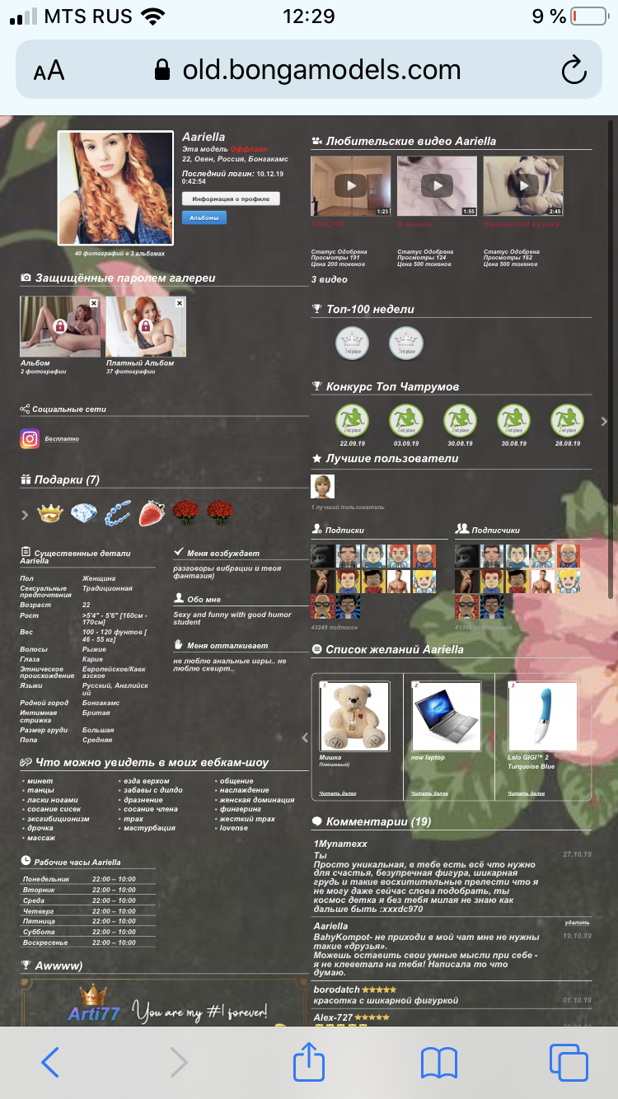Click the Информация о профиле button
Image resolution: width=618 pixels, height=1099 pixels.
pyautogui.click(x=231, y=199)
